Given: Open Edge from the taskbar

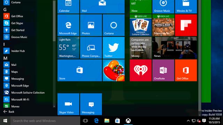Looking at the screenshot, I should coord(96,121).
